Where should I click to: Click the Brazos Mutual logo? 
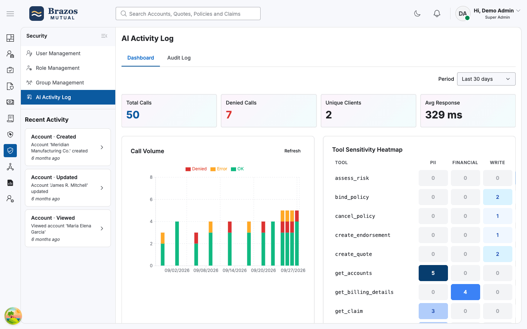(54, 14)
